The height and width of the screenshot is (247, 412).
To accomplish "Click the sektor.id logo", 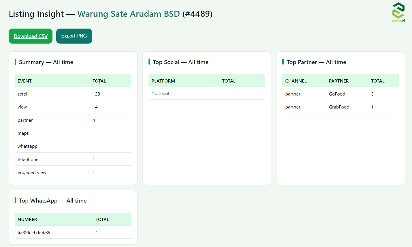I will (x=398, y=12).
